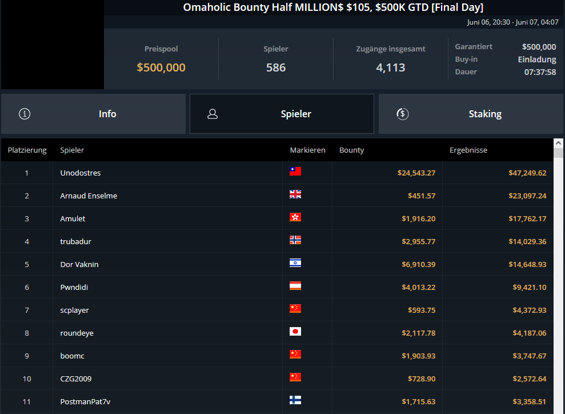This screenshot has height=414, width=565.
Task: Click the person silhouette icon
Action: (213, 114)
